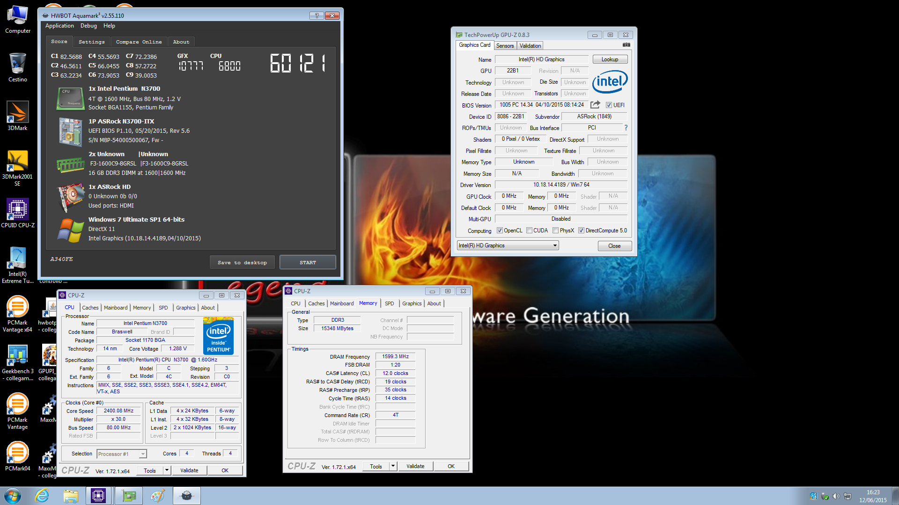Toggle the CUDA checkbox
This screenshot has width=899, height=505.
(x=529, y=231)
